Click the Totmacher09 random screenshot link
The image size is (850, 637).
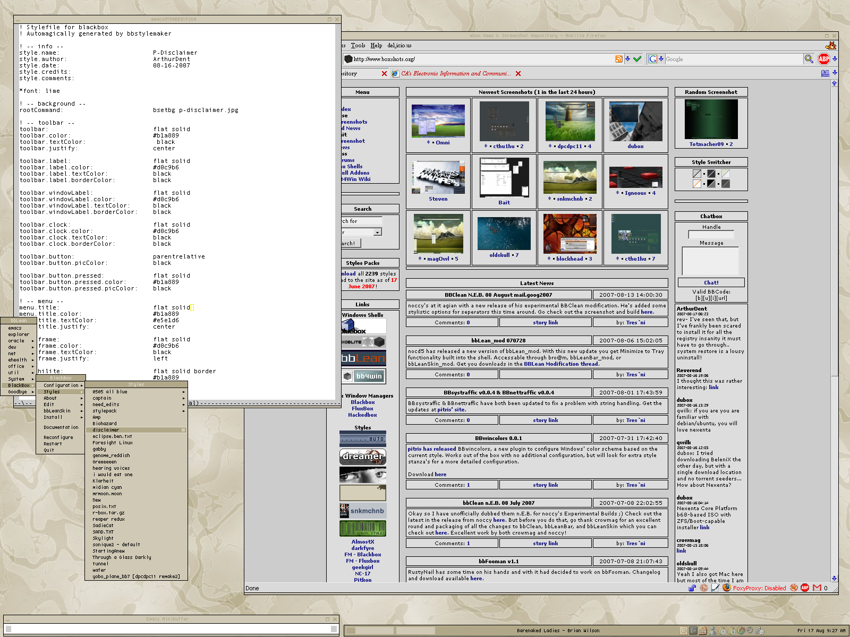pos(711,144)
